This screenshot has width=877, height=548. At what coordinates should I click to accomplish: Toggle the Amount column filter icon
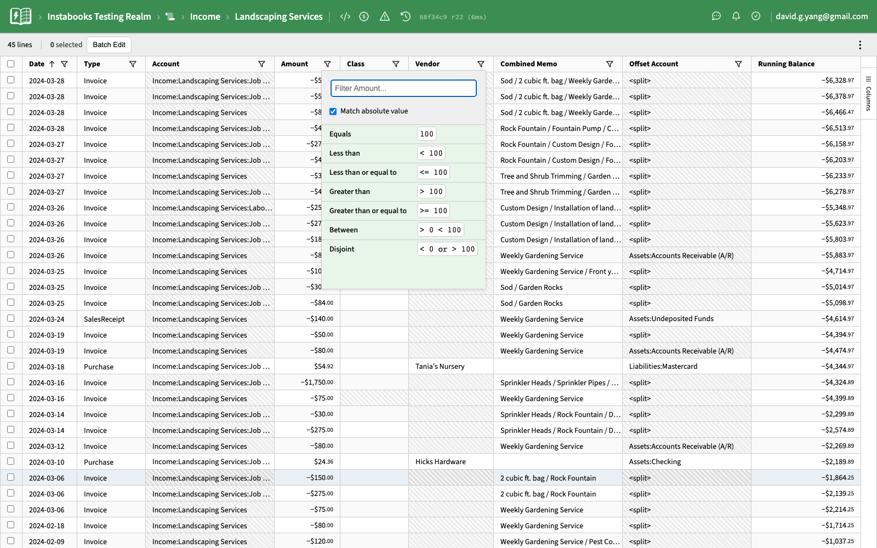pyautogui.click(x=327, y=64)
